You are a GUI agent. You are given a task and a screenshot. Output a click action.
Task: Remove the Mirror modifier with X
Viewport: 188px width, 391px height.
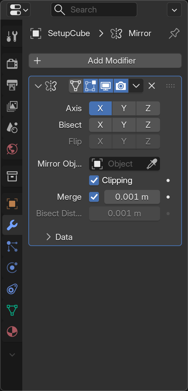152,86
